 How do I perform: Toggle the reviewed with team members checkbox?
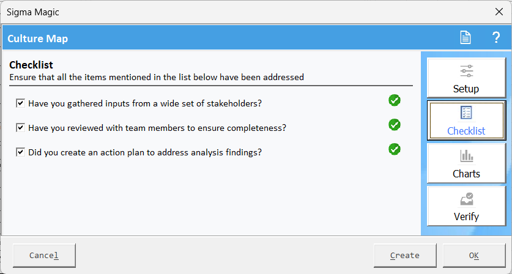21,128
